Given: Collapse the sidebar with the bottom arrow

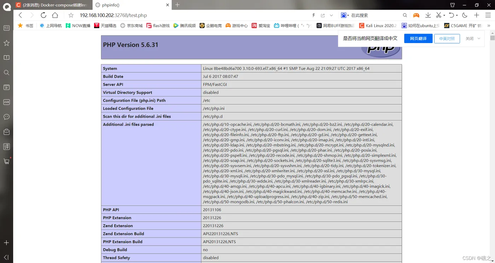Looking at the screenshot, I should [6, 257].
